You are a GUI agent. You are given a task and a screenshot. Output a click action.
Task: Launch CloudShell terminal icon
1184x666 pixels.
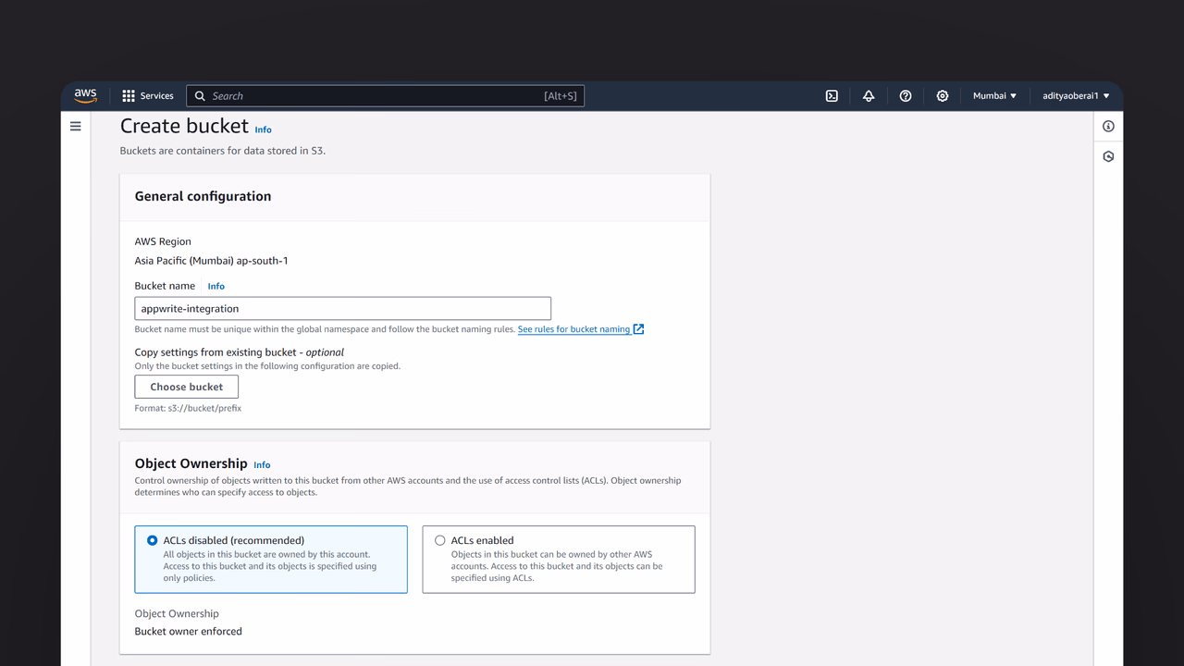[x=832, y=95]
